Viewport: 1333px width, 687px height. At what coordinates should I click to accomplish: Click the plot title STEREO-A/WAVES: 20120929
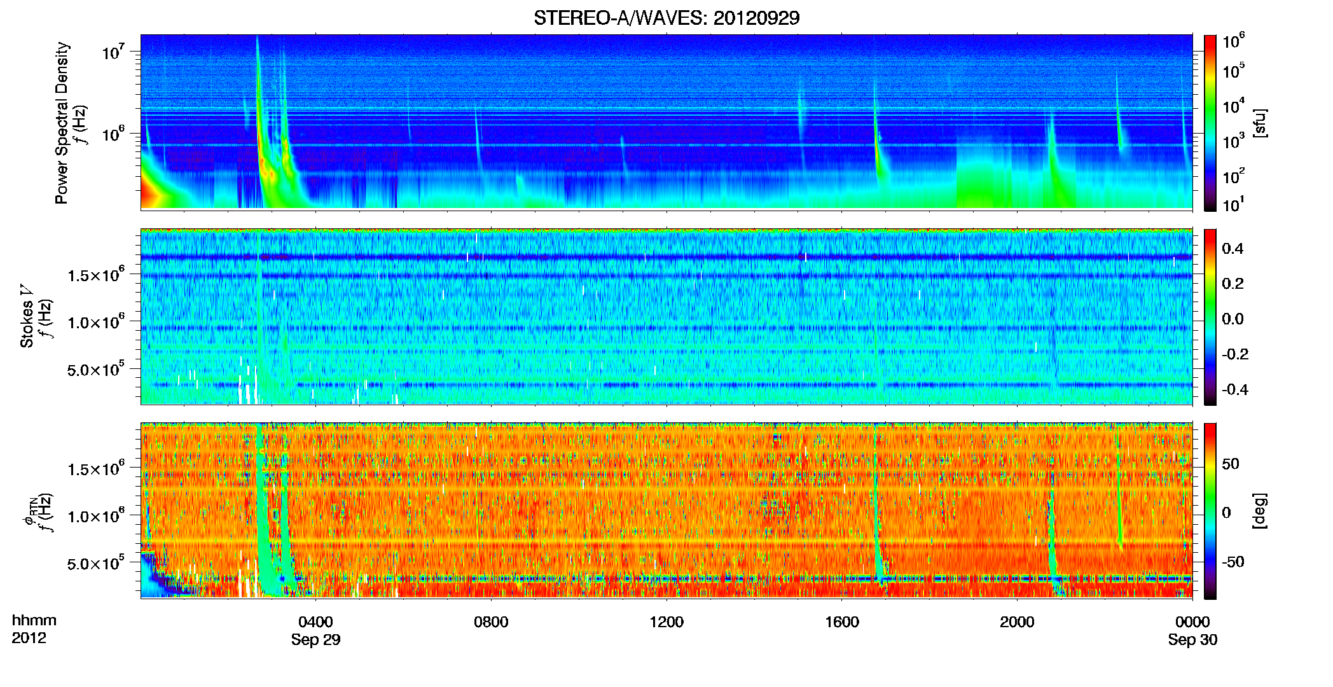point(666,18)
